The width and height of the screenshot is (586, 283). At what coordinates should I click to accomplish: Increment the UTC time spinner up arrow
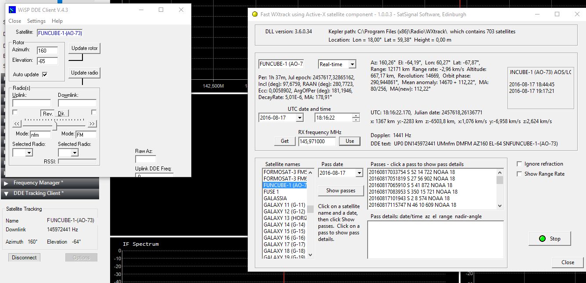point(356,115)
